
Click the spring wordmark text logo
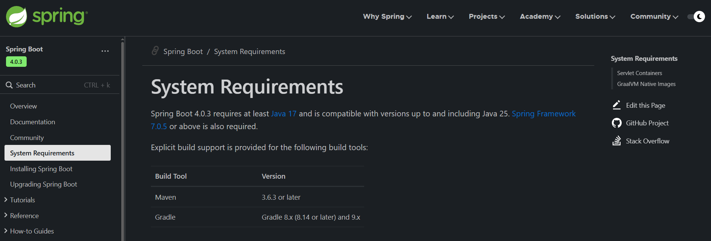click(60, 17)
